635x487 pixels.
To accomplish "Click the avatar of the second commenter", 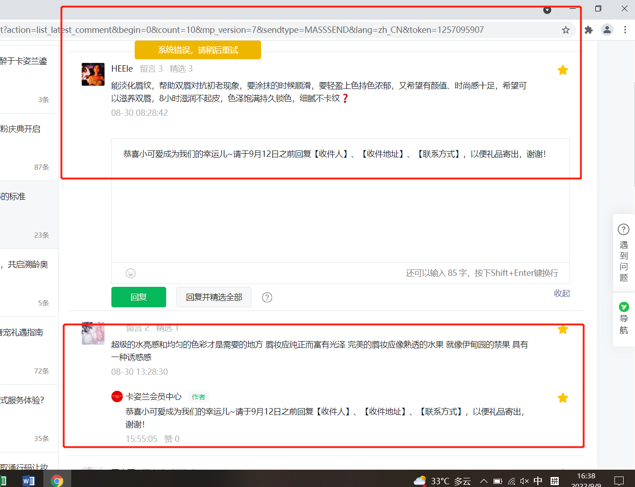I will click(x=93, y=333).
